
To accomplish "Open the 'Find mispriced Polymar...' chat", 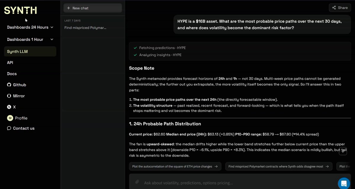I will pyautogui.click(x=85, y=28).
